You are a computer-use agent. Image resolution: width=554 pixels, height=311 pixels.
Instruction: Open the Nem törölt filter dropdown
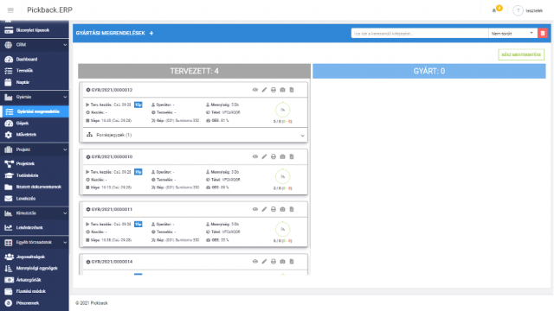pyautogui.click(x=512, y=33)
